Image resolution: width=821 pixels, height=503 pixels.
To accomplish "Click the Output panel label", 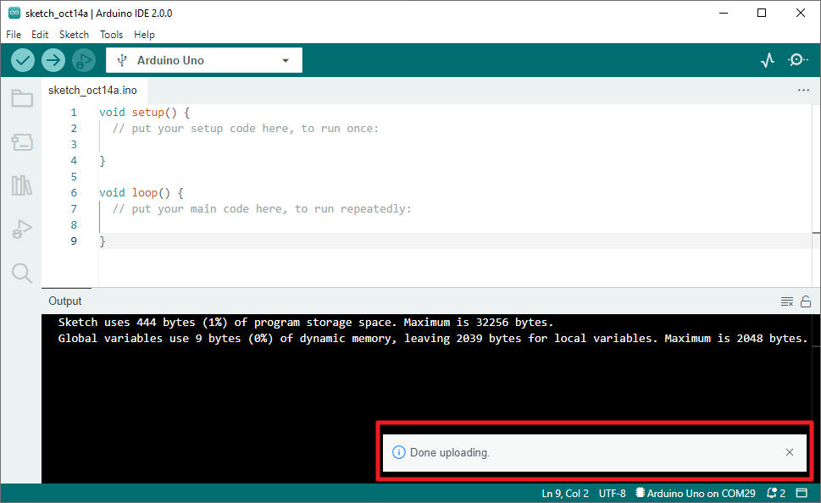I will [65, 301].
